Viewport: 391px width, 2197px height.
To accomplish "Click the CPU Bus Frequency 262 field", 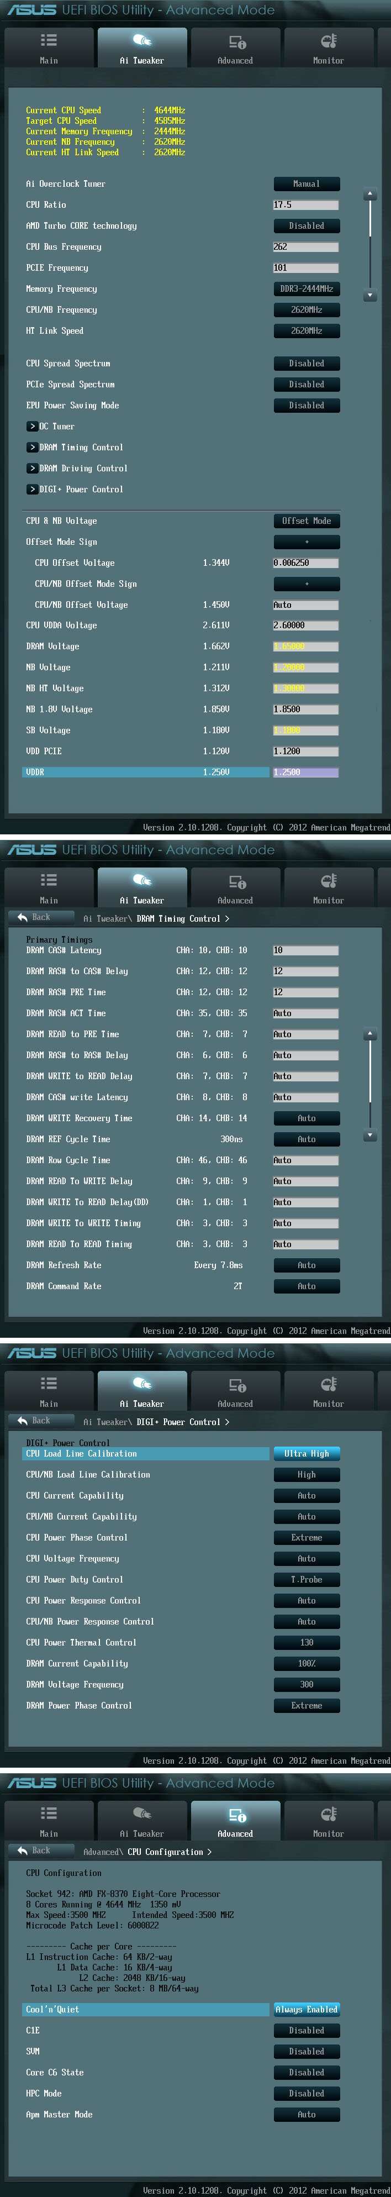I will (306, 248).
